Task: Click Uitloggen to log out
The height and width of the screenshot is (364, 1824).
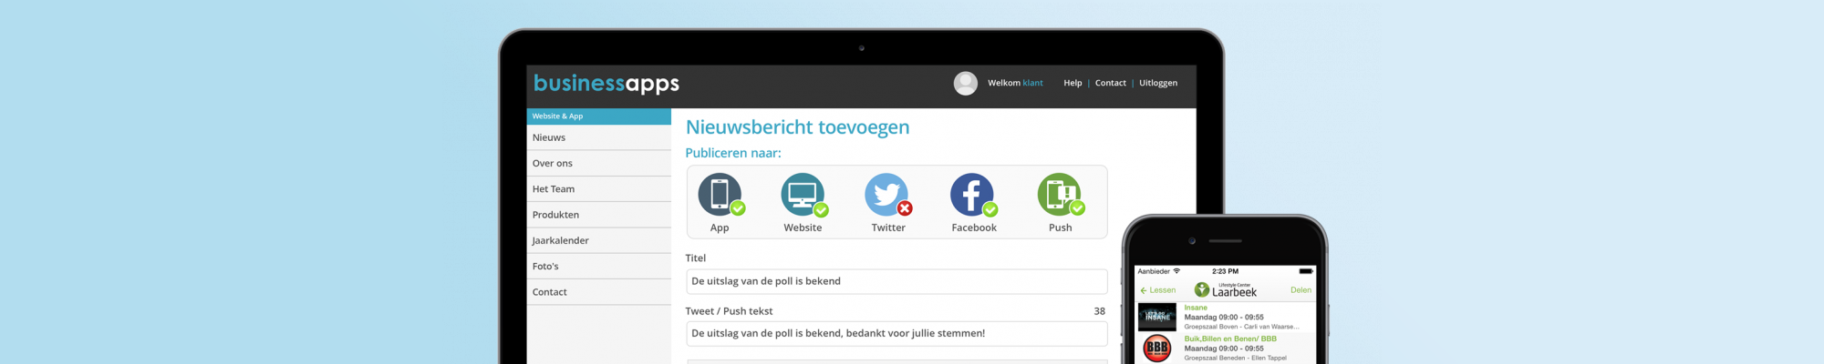Action: 1158,83
